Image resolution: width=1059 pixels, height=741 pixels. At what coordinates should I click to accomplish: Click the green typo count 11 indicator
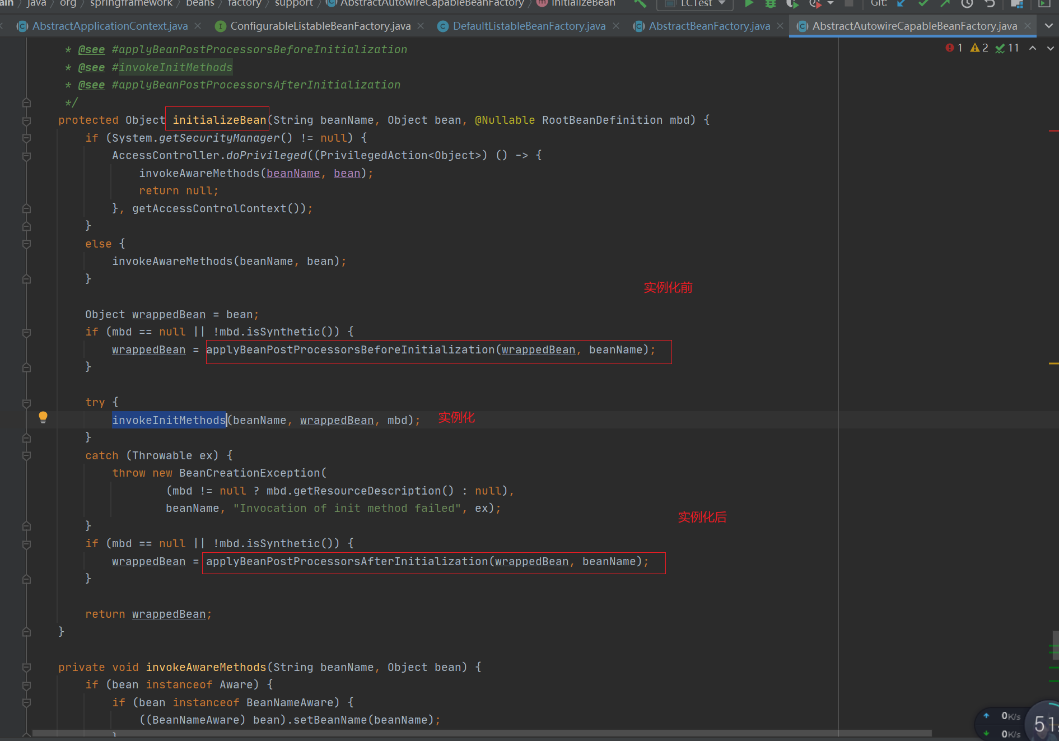pos(1007,48)
